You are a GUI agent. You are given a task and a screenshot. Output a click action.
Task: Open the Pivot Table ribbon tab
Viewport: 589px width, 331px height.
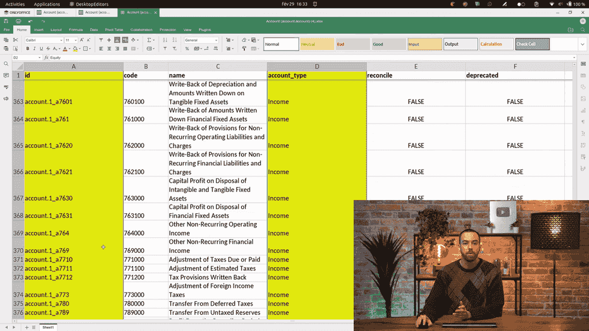114,29
